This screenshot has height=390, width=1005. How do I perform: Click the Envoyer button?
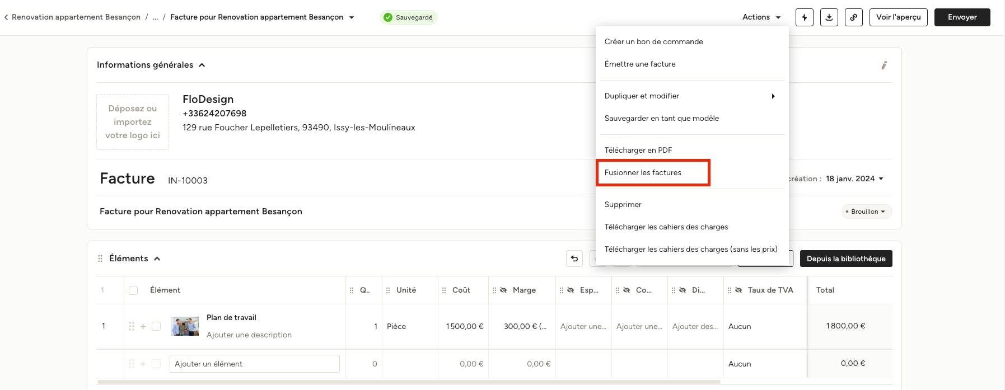(962, 17)
